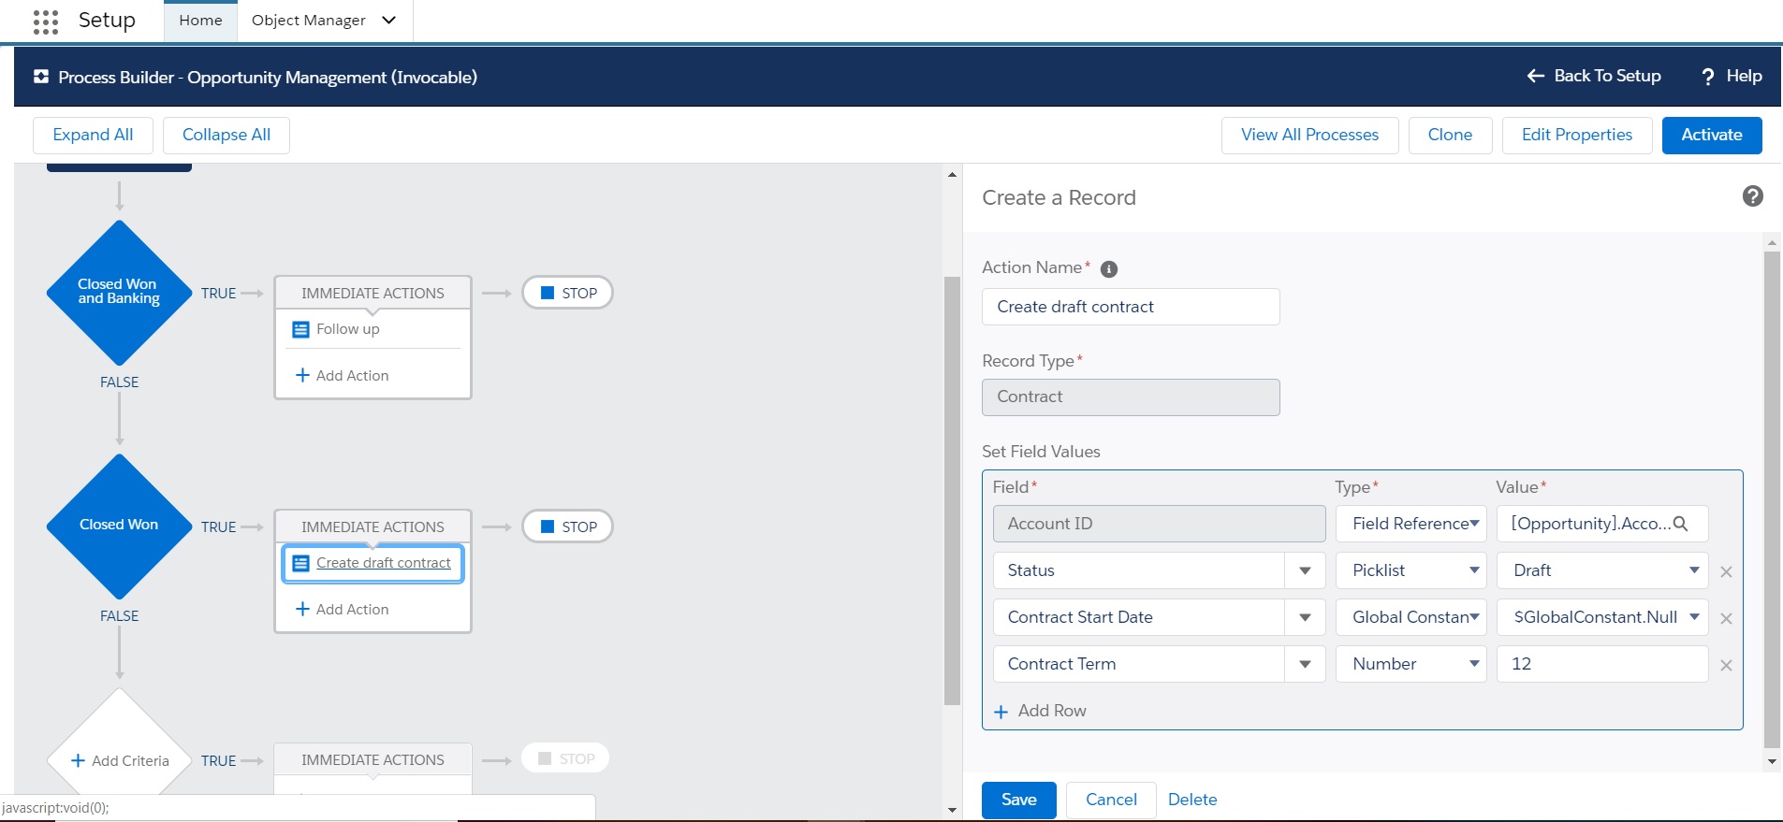Click the Back To Setup arrow icon
This screenshot has width=1783, height=822.
(x=1535, y=76)
